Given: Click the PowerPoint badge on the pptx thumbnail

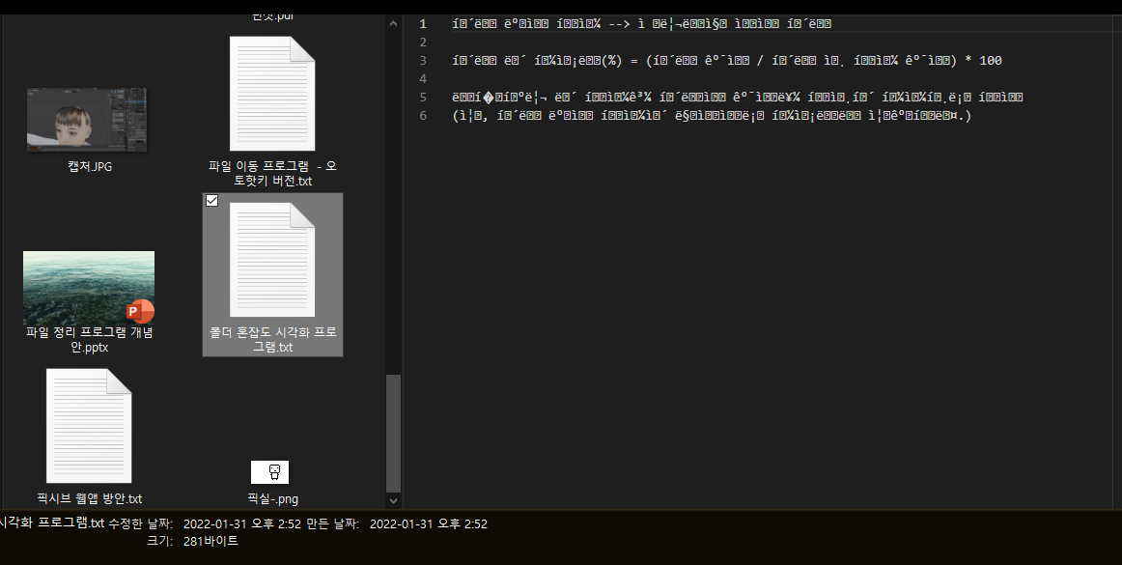Looking at the screenshot, I should pyautogui.click(x=141, y=312).
